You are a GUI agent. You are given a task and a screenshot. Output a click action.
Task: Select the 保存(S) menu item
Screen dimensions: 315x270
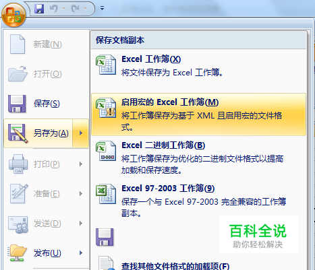(46, 104)
